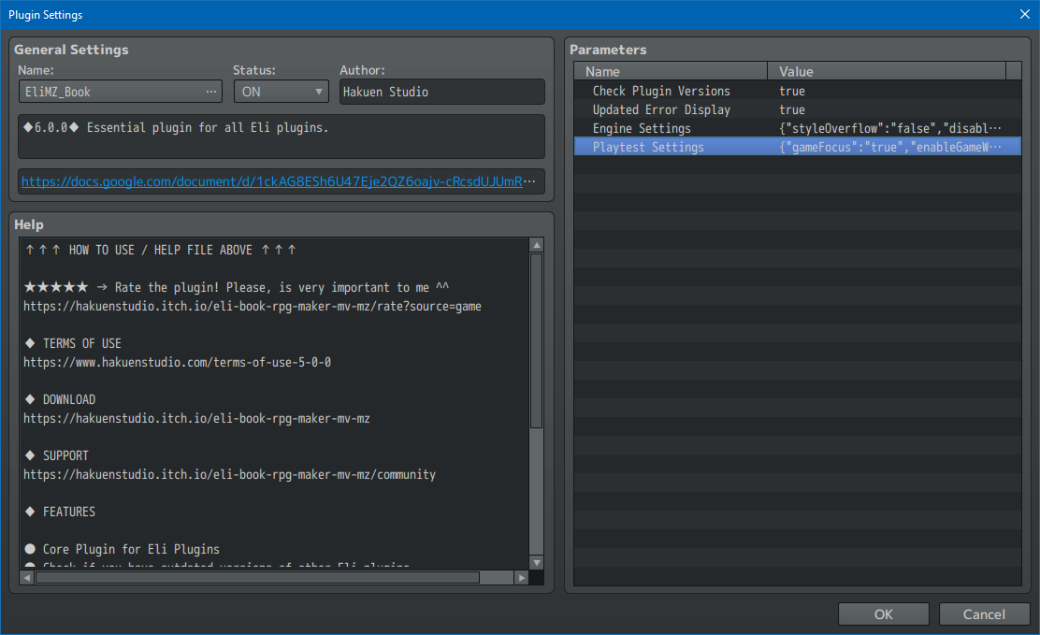This screenshot has height=635, width=1040.
Task: Click the Cancel button
Action: tap(984, 614)
